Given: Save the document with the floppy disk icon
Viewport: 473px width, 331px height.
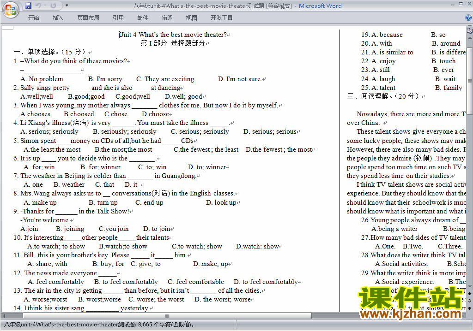Looking at the screenshot, I should tap(28, 6).
